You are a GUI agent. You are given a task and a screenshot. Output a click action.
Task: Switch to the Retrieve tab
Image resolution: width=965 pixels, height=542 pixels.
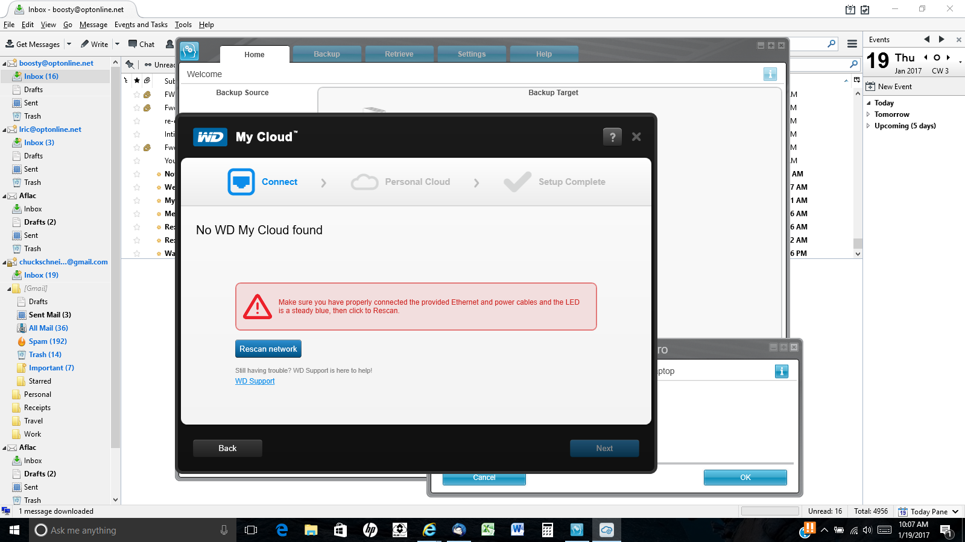pyautogui.click(x=399, y=54)
